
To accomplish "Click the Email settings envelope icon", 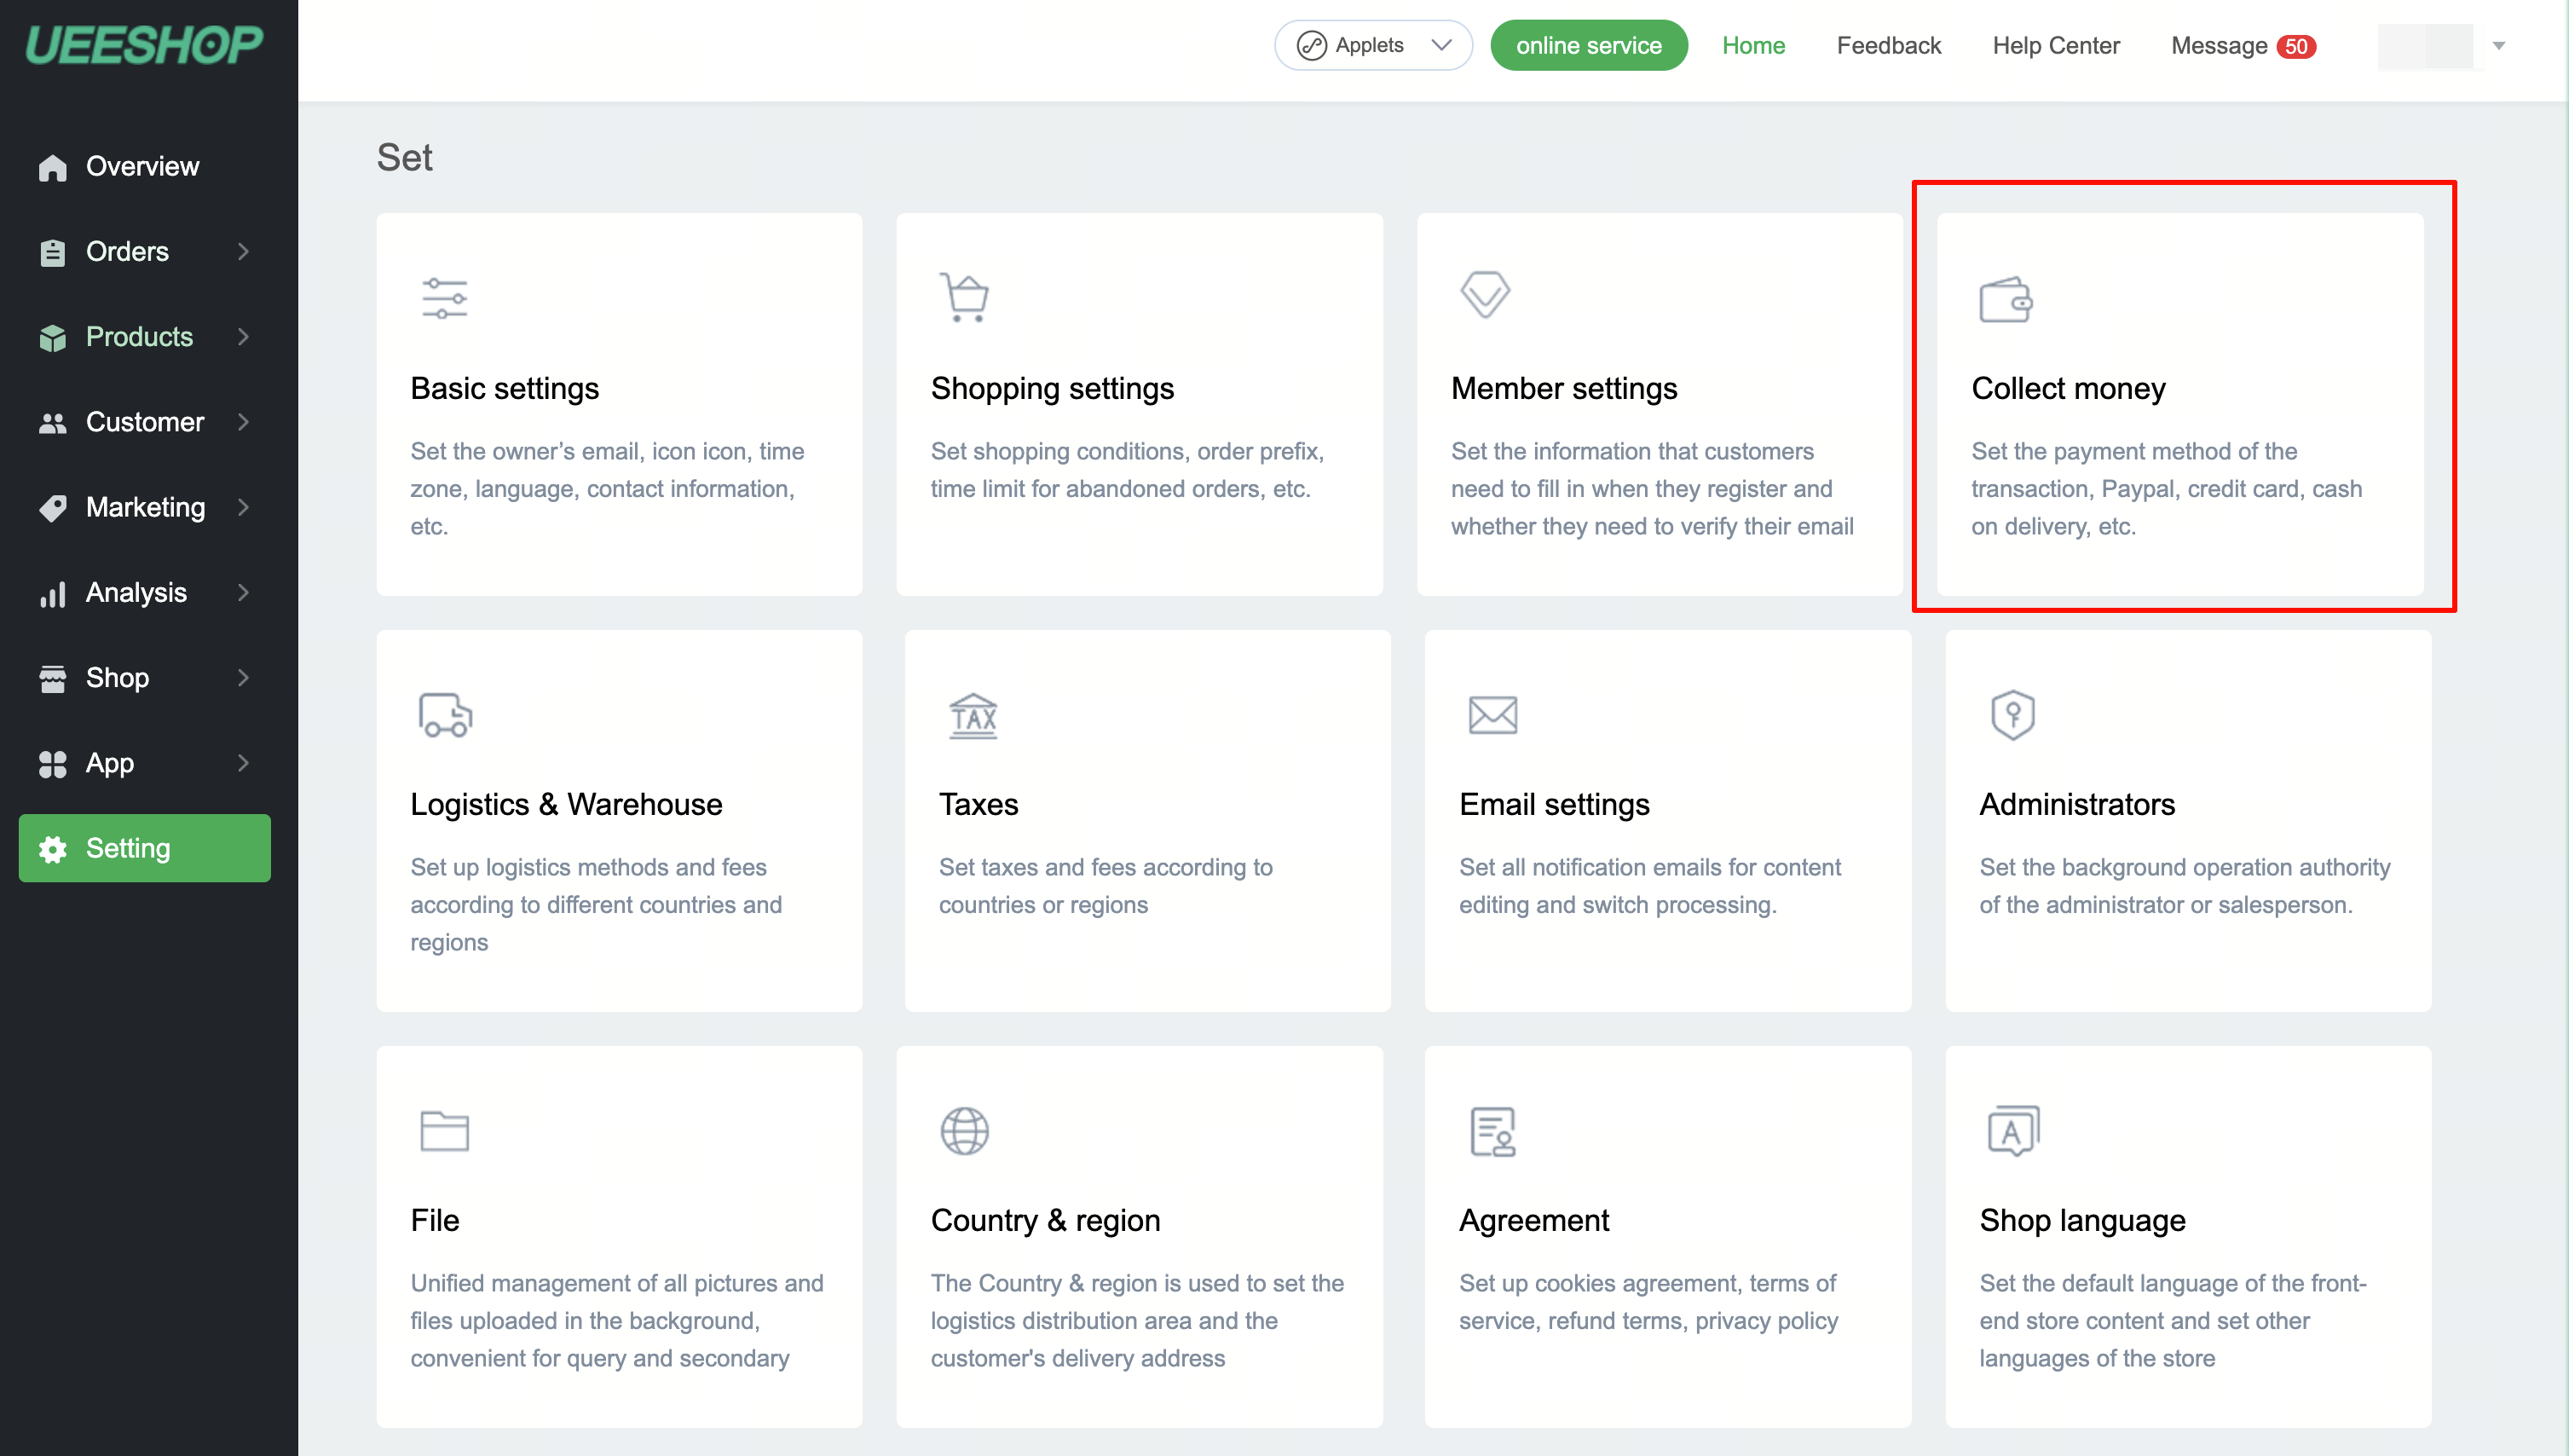I will [x=1492, y=715].
